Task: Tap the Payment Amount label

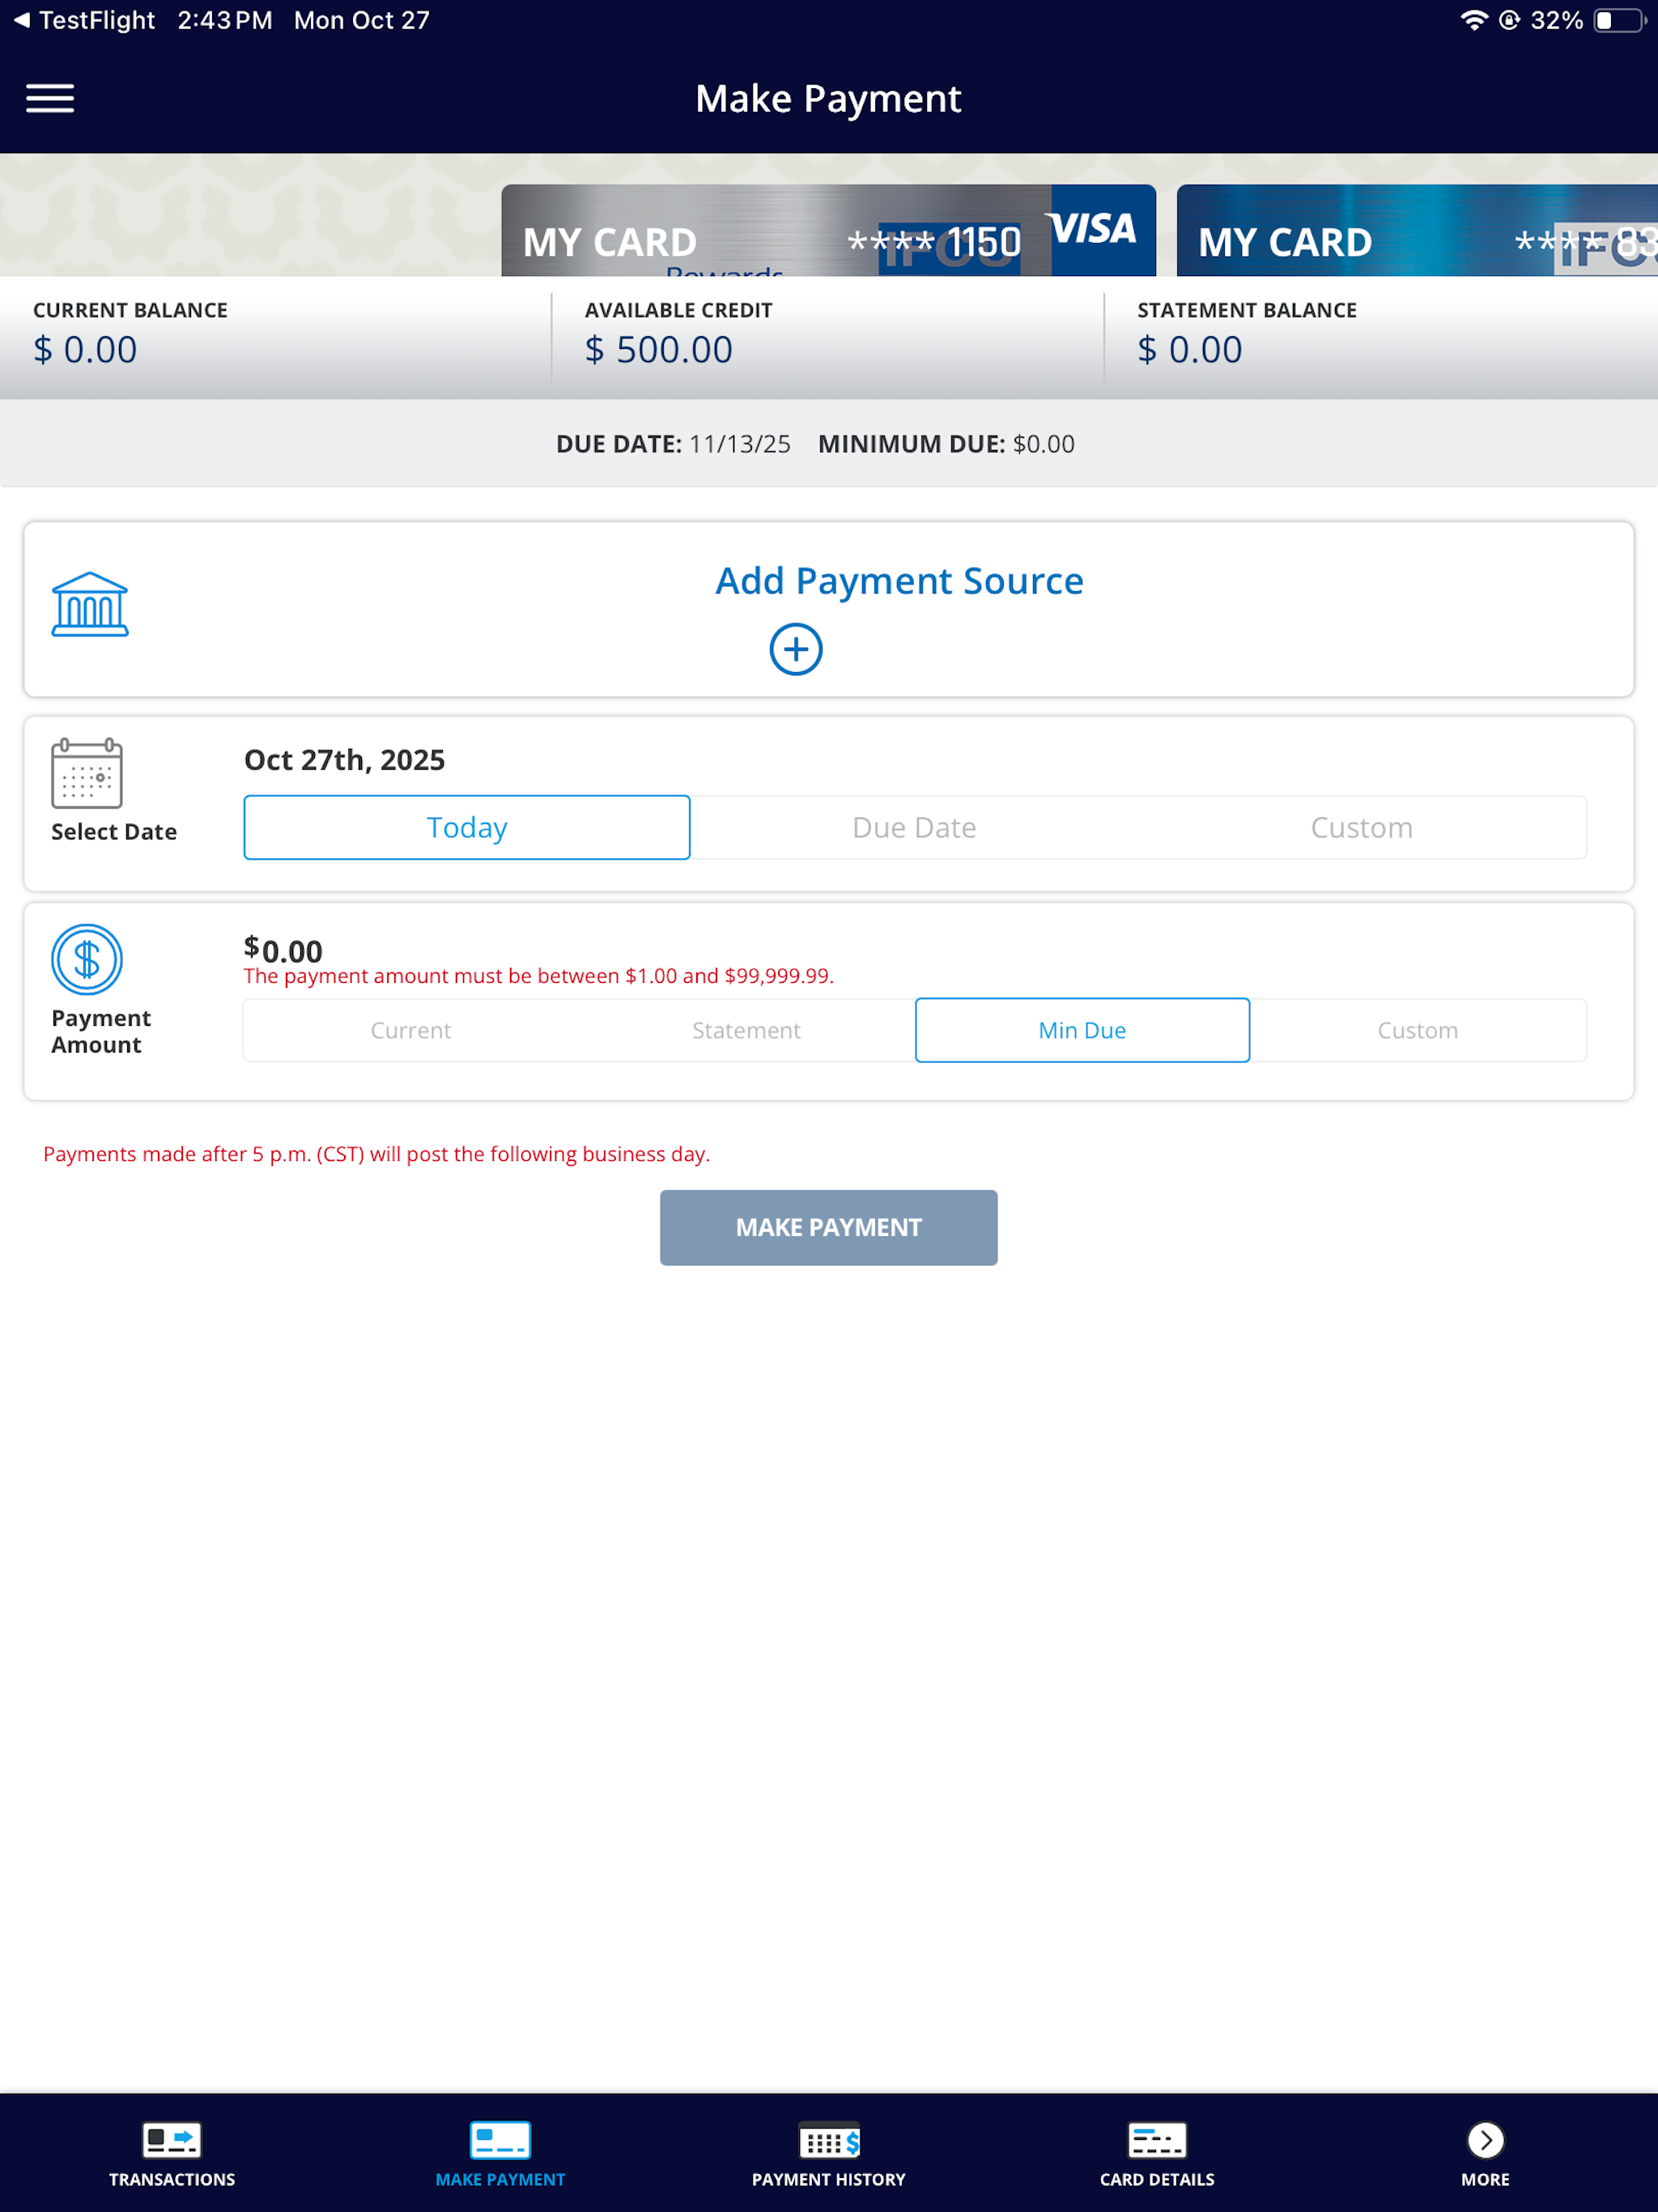Action: (x=101, y=1031)
